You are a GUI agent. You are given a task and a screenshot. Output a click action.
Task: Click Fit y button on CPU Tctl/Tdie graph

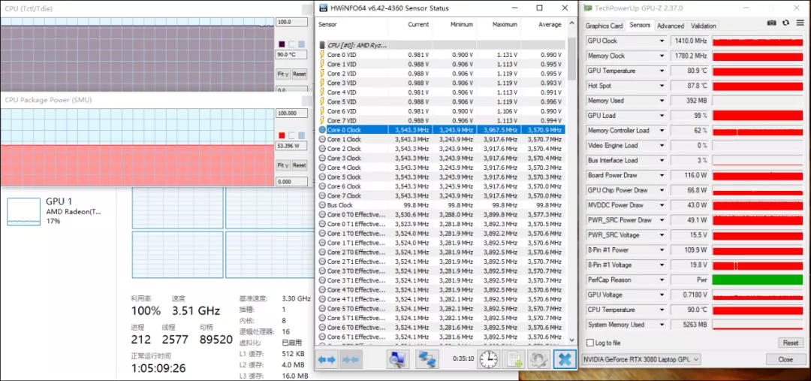[283, 74]
